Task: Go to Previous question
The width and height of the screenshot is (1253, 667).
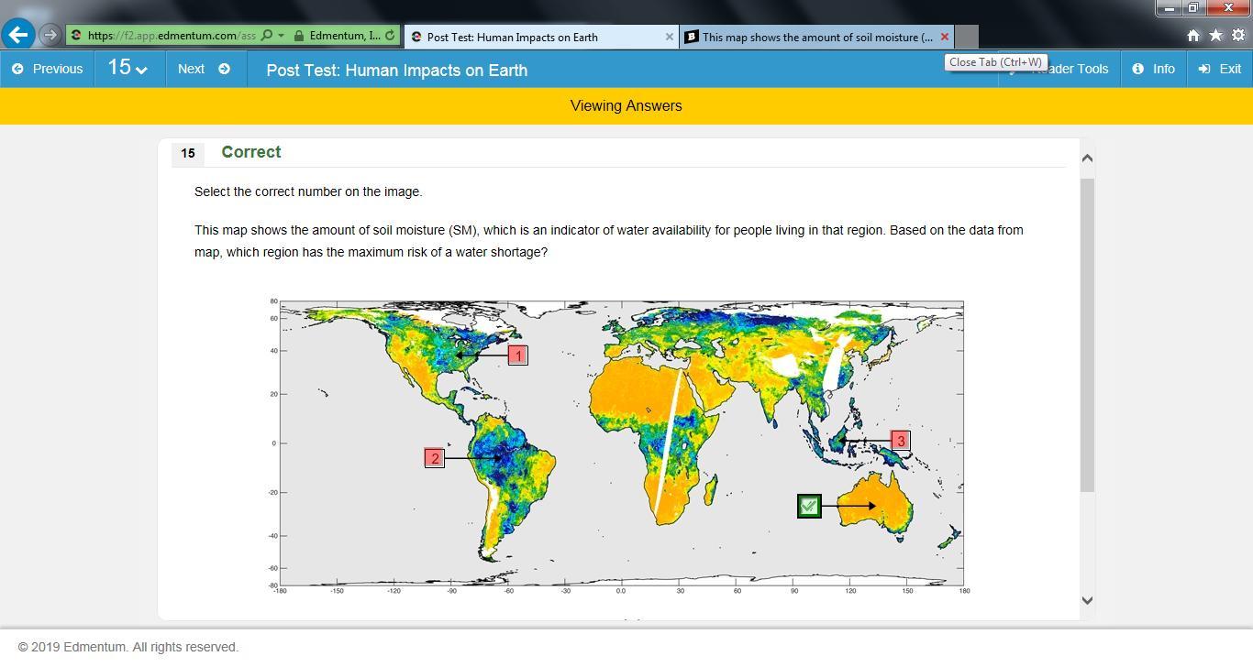Action: tap(48, 69)
